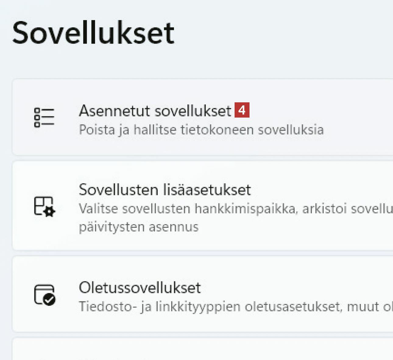Click the red number 4 badge

(x=242, y=110)
